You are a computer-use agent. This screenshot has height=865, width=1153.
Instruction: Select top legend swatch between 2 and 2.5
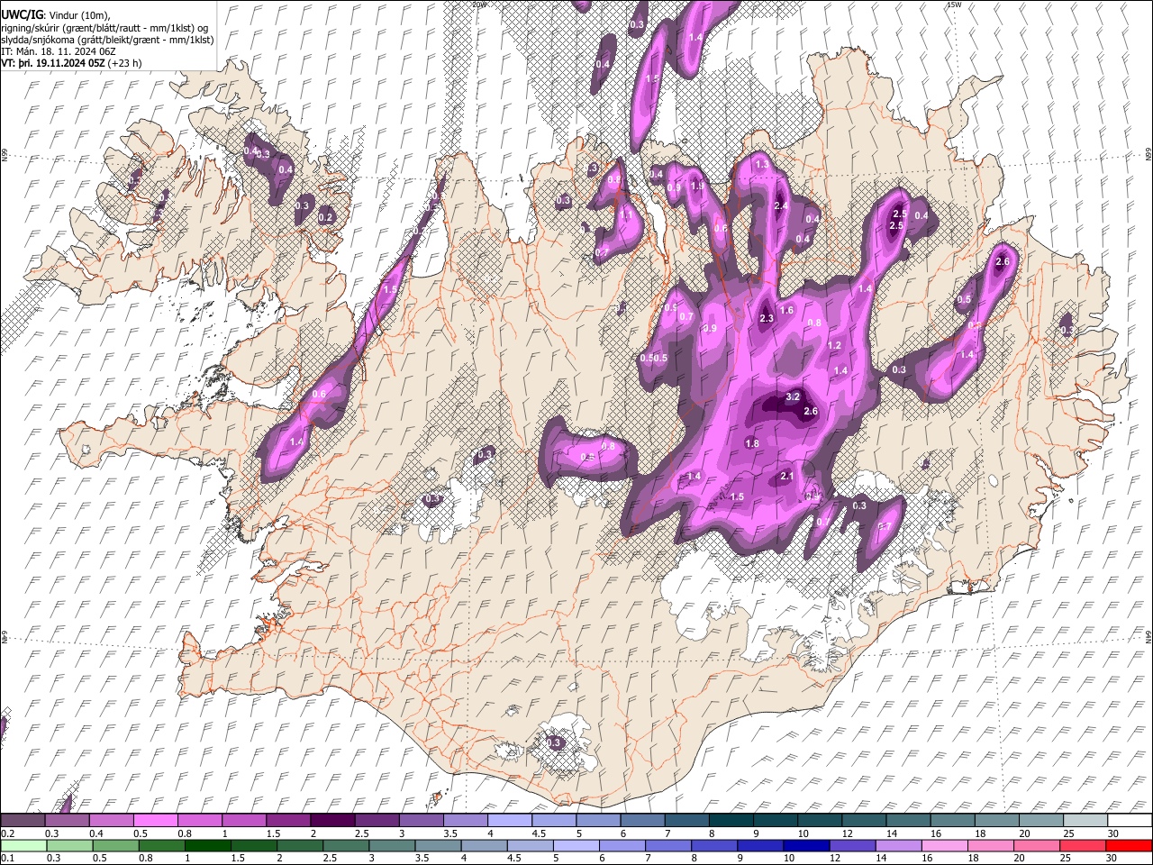coord(332,820)
